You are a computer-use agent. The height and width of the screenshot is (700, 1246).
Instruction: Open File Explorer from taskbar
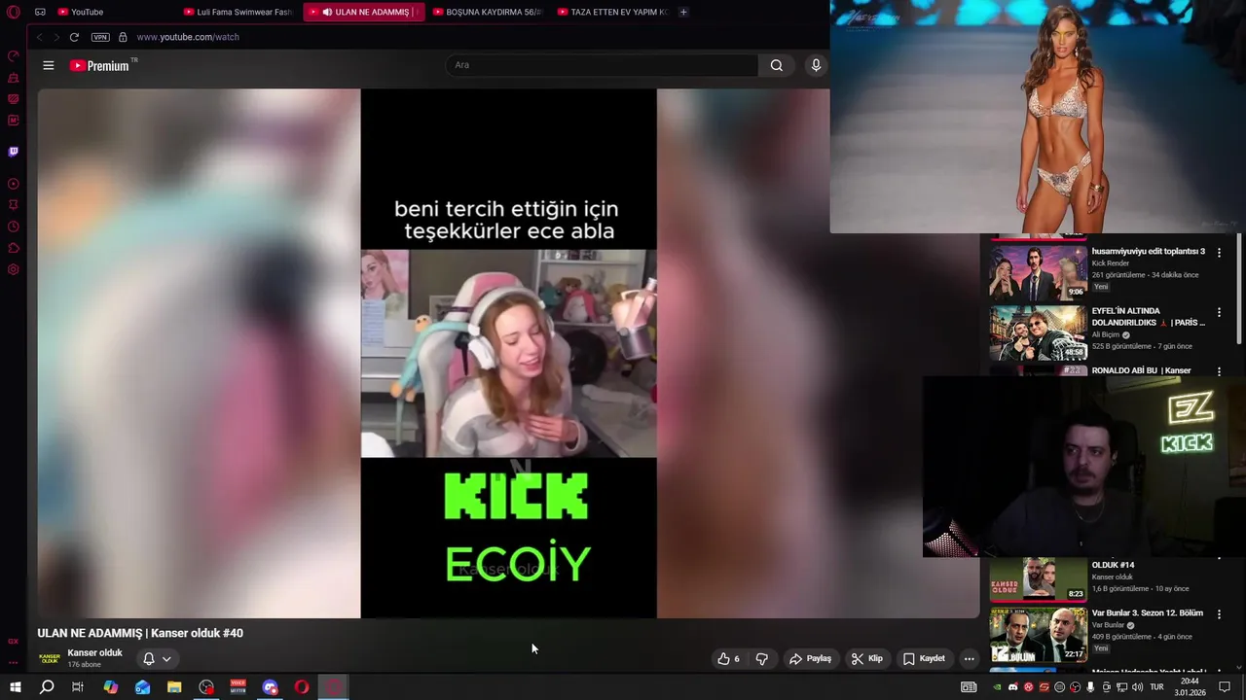click(174, 687)
